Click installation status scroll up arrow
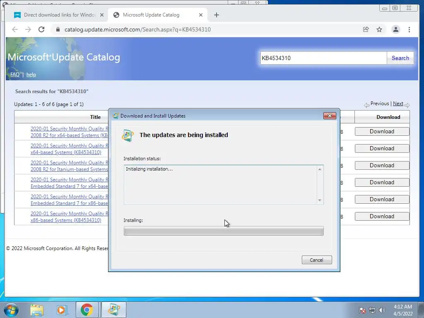The width and height of the screenshot is (424, 318). [x=320, y=169]
